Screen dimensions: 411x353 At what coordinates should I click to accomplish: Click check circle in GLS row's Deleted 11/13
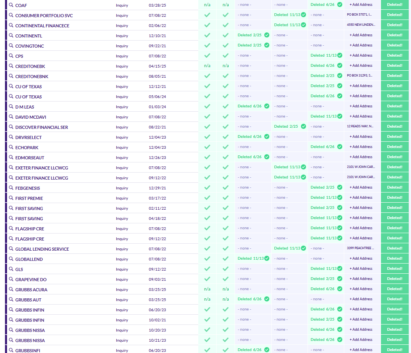click(x=340, y=269)
